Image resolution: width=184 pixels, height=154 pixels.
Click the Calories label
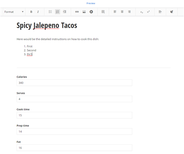pyautogui.click(x=22, y=77)
